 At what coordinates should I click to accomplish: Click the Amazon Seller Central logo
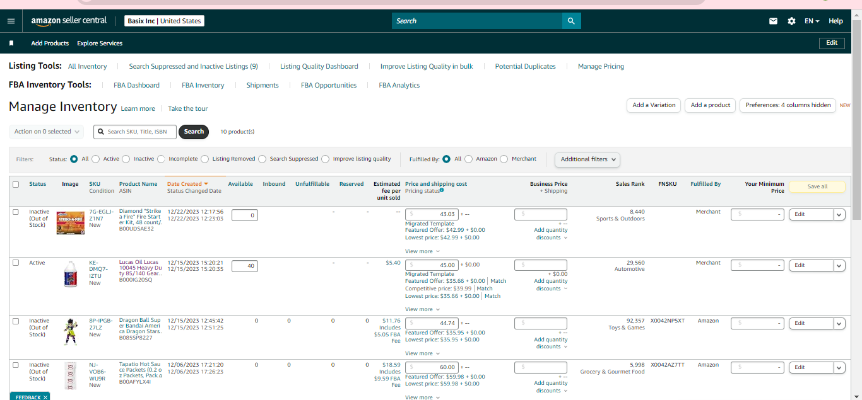tap(69, 21)
